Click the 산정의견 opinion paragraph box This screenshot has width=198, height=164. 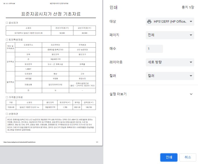[51, 125]
